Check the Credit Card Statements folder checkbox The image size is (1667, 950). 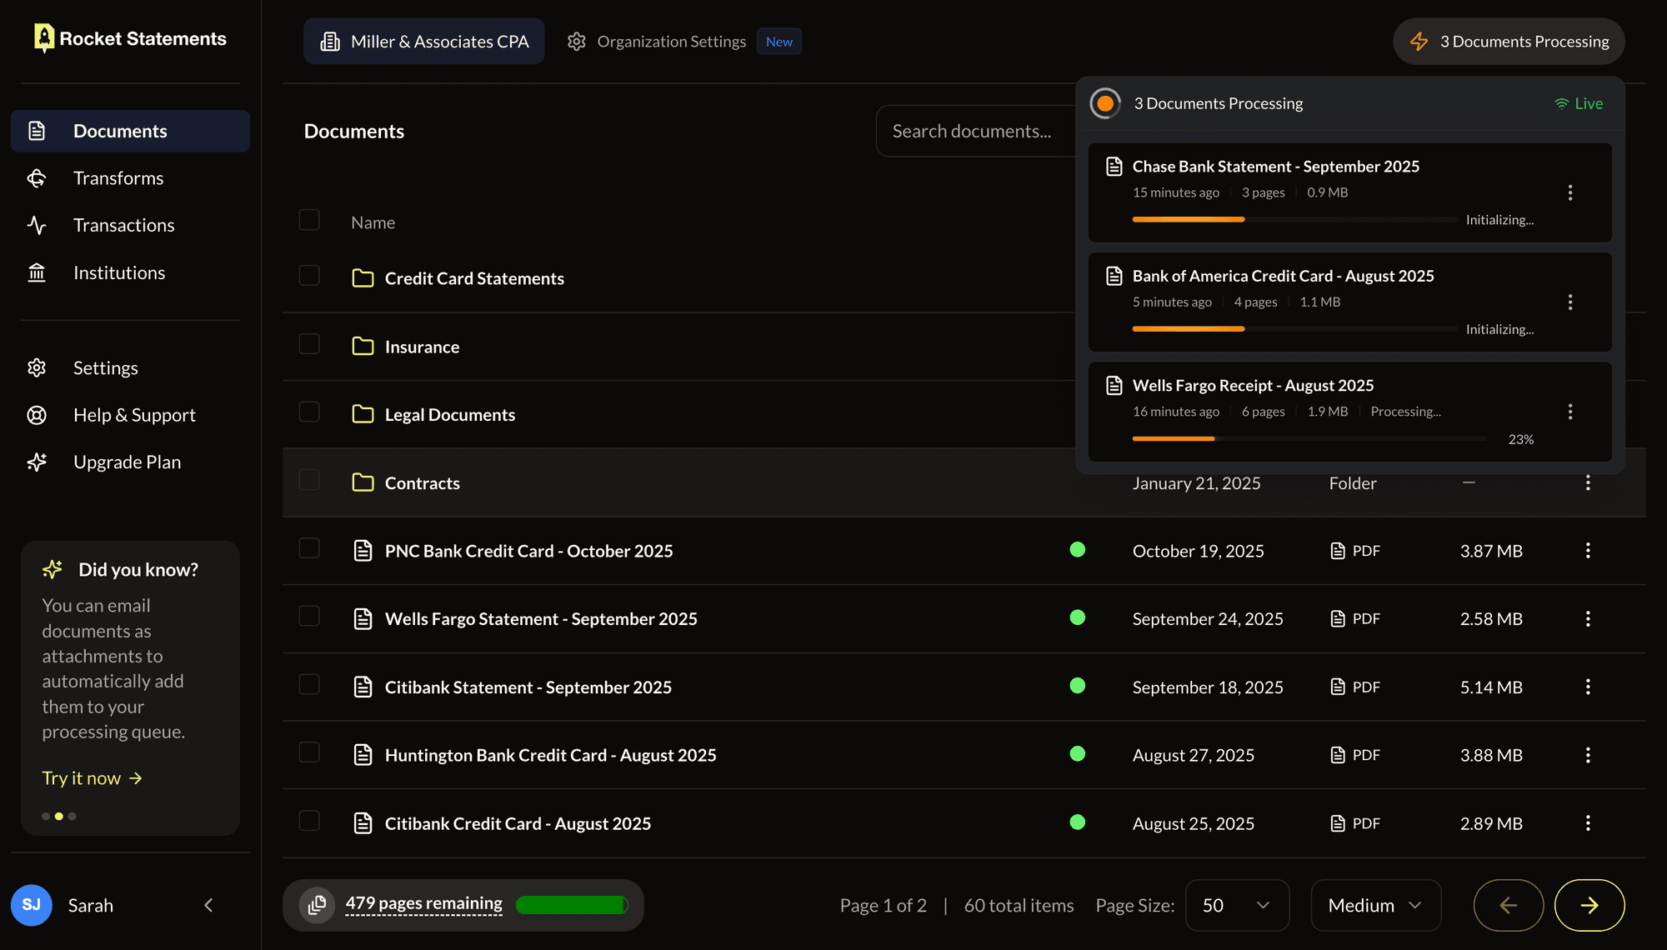pyautogui.click(x=309, y=276)
